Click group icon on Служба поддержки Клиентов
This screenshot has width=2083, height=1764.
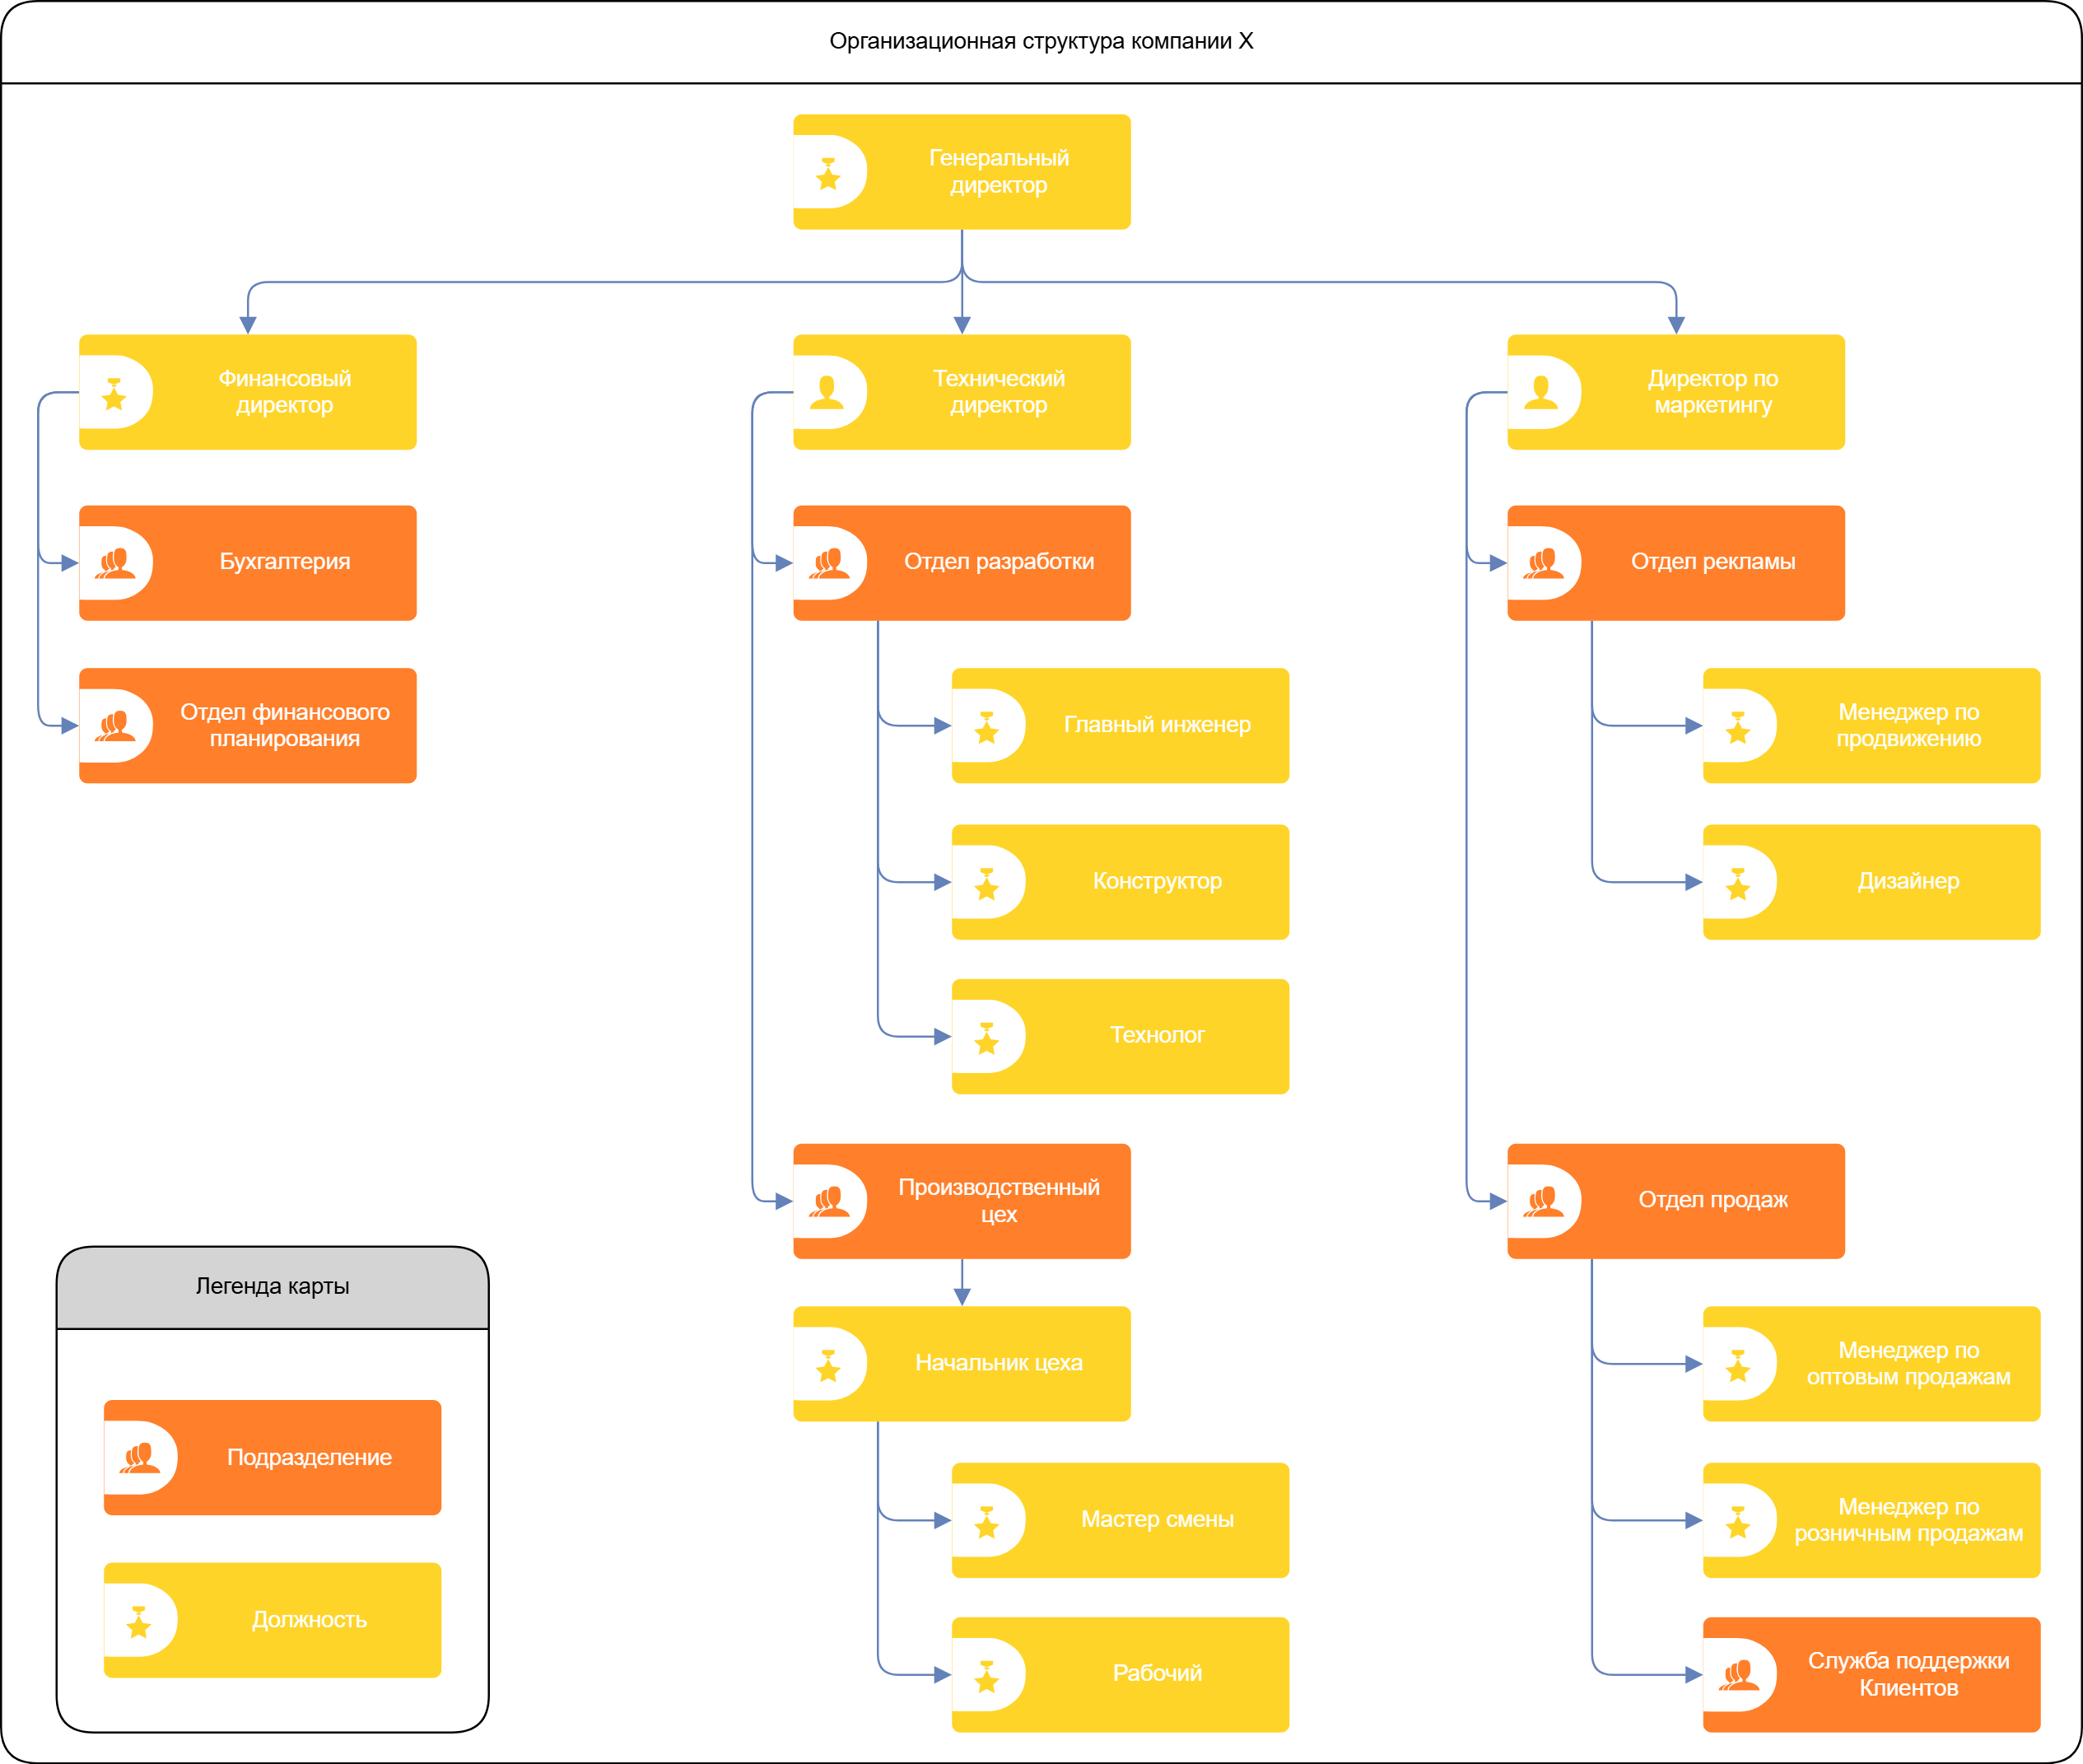1738,1675
